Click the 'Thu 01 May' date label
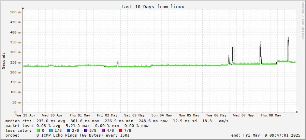The image size is (306, 140). click(80, 115)
